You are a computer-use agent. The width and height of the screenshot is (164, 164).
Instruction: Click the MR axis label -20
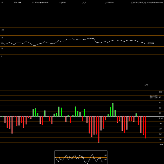[160, 124]
